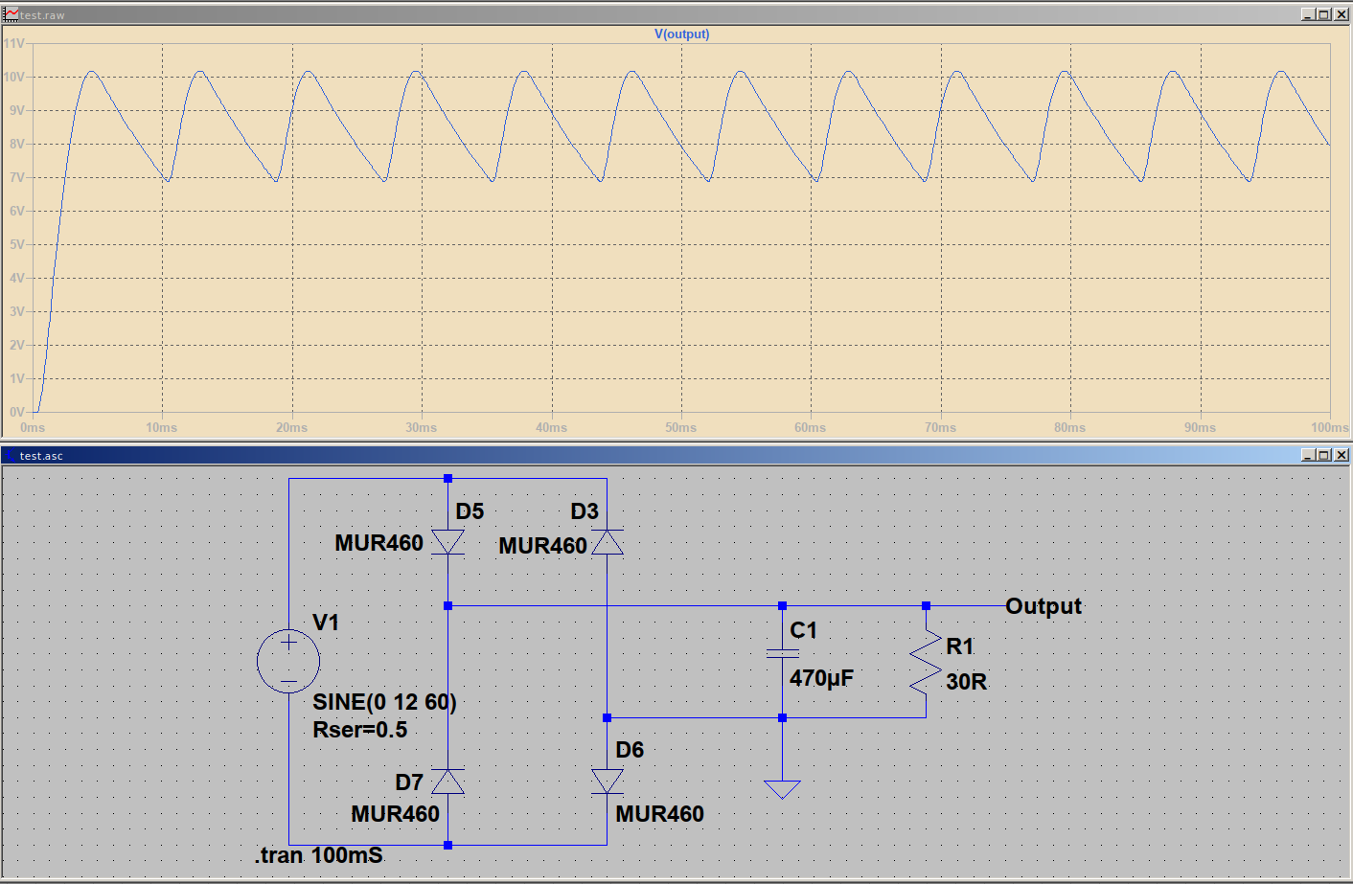
Task: Click the V1 reference designator
Action: point(326,623)
